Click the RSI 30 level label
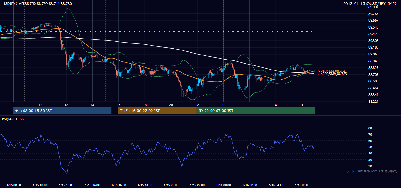 (x=370, y=160)
